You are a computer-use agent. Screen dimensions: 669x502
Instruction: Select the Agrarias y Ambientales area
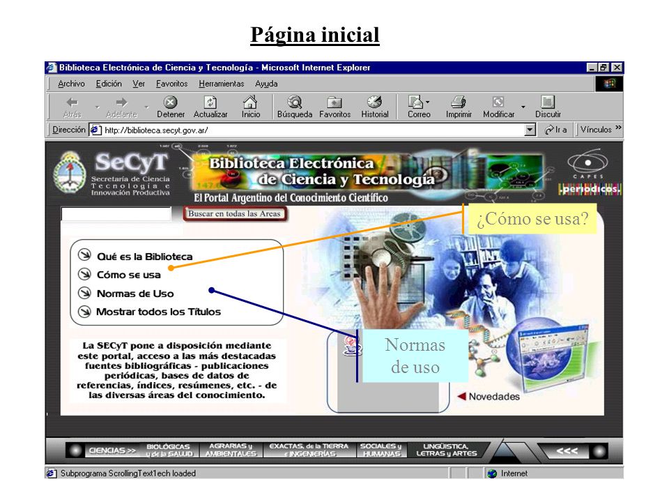[231, 450]
